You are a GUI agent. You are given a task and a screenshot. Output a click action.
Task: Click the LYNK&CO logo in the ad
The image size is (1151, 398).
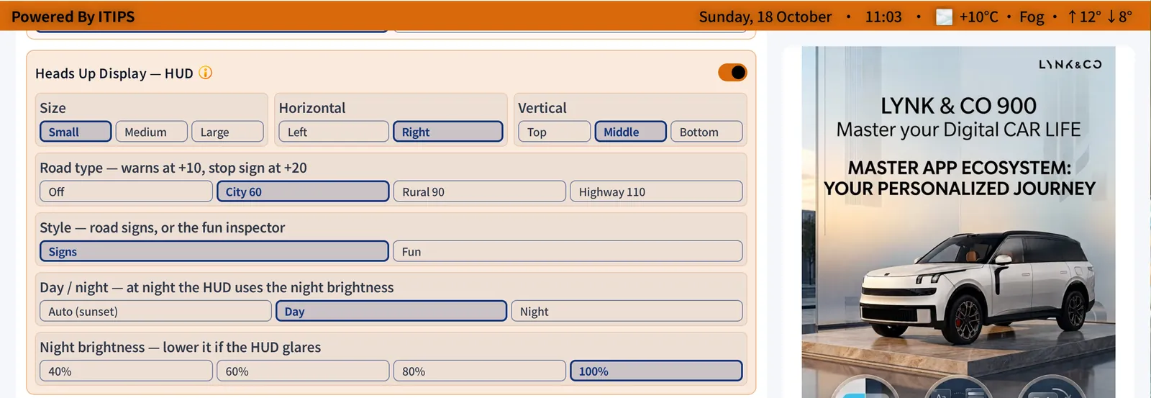click(x=1070, y=64)
